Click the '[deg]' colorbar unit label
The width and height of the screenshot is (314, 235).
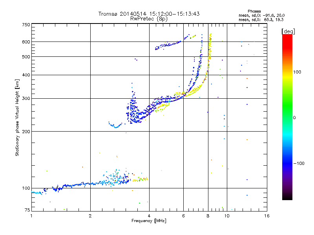coord(288,31)
